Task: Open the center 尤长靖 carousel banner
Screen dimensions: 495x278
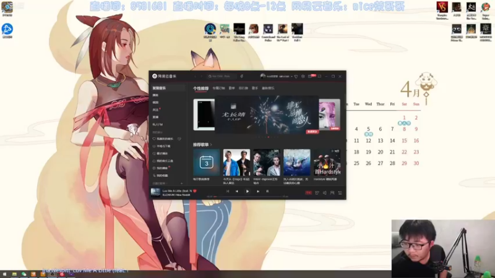Action: (267, 115)
